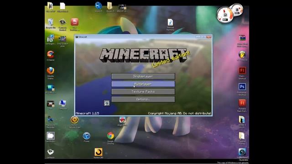Launch Free Sound Recorder shortcut
This screenshot has height=164, width=292.
point(51,122)
